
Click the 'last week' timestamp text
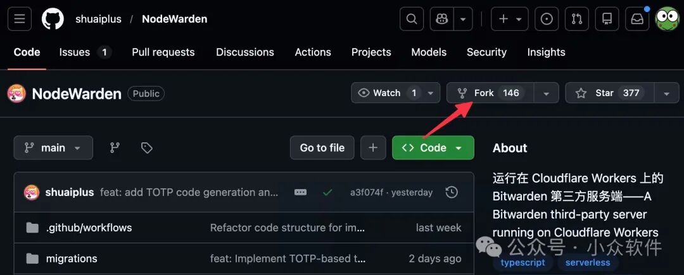438,228
